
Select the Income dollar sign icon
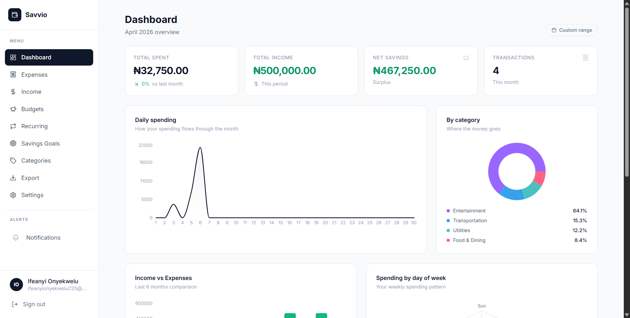point(13,92)
